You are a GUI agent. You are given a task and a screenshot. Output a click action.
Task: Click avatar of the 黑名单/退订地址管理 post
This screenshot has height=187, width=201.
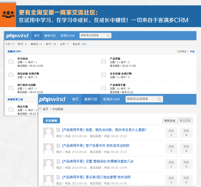(x=49, y=180)
